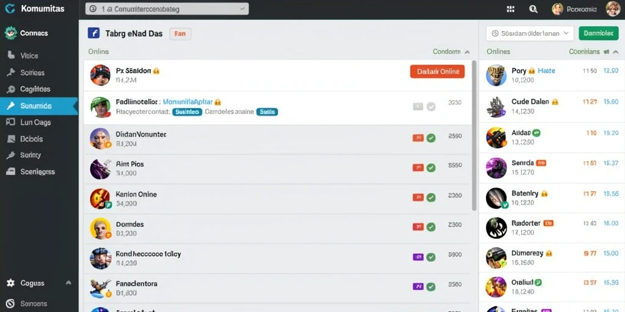Image resolution: width=625 pixels, height=312 pixels.
Task: Toggle green check on Kanion Online row
Action: tap(431, 197)
